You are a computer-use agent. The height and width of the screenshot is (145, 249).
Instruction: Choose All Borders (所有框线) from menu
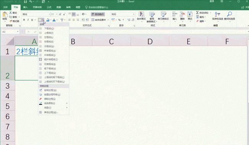(x=54, y=51)
